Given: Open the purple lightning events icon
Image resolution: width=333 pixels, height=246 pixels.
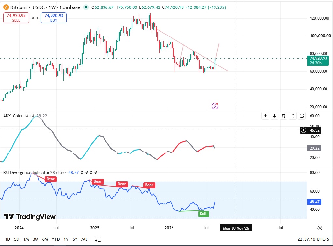Looking at the screenshot, I should [x=215, y=106].
